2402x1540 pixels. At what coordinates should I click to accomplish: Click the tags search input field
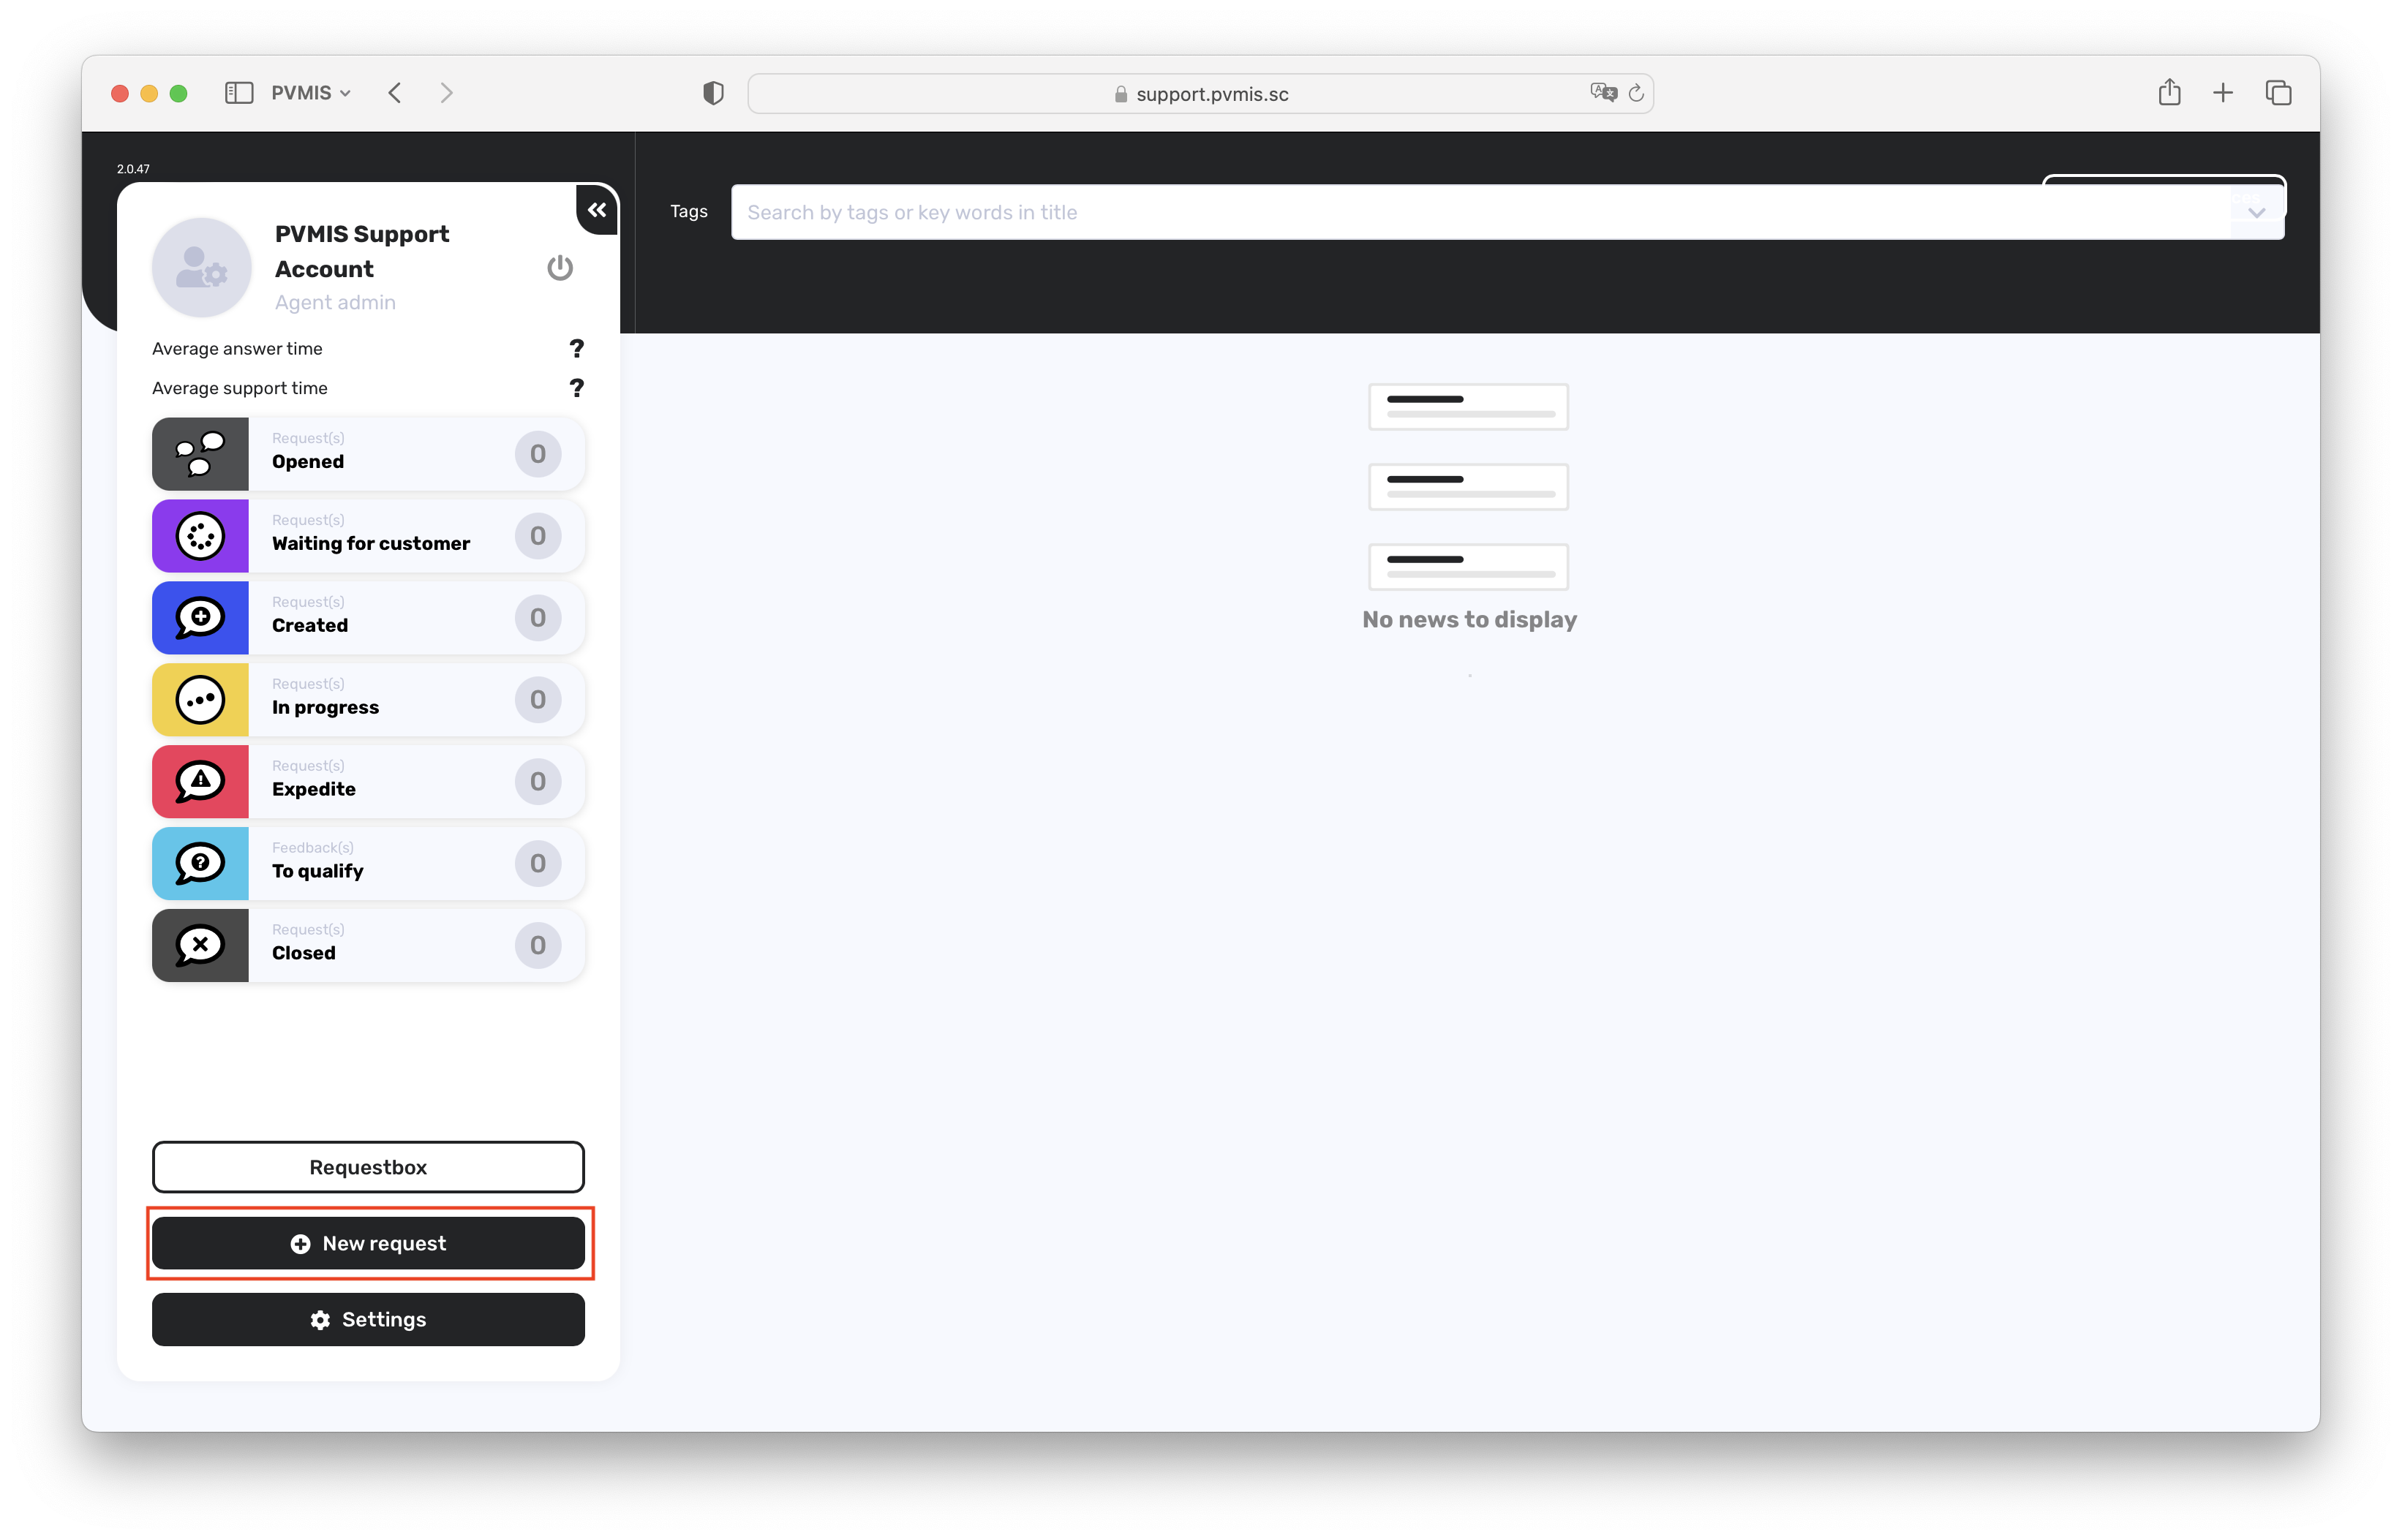pos(1480,212)
